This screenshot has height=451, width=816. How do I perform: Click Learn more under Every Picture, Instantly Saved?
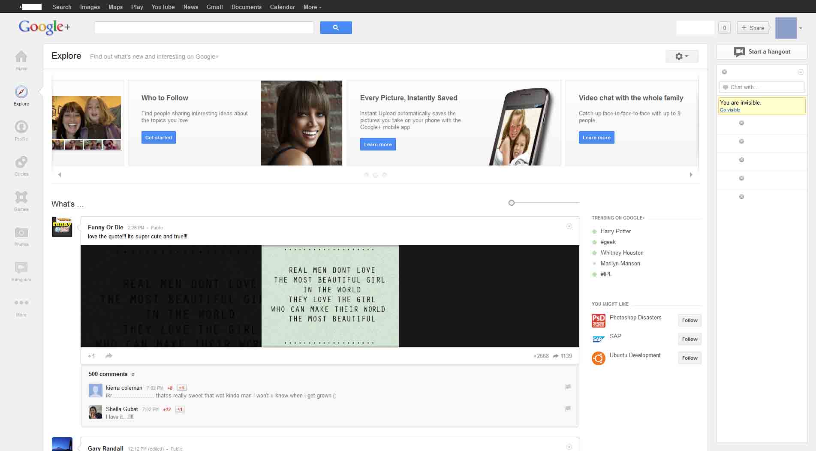pyautogui.click(x=378, y=144)
